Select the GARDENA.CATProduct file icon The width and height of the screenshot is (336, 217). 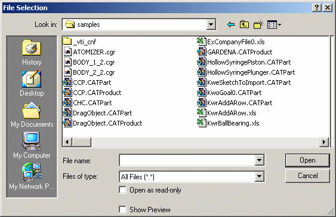[201, 52]
